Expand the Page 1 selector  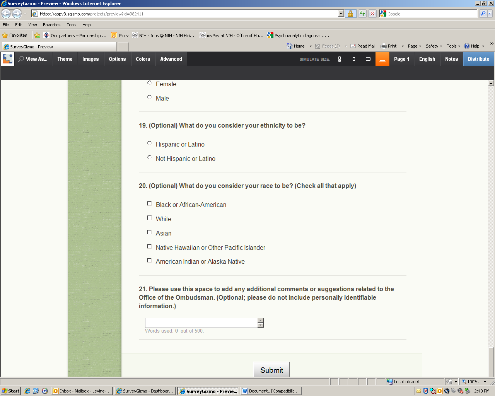click(x=401, y=59)
